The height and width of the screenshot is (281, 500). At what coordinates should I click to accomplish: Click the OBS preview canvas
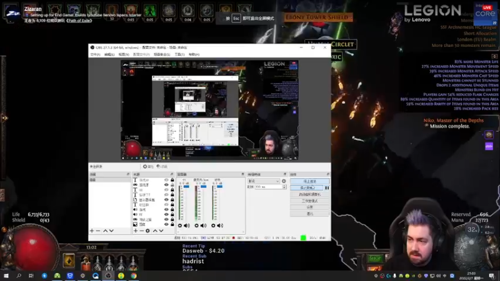coord(209,111)
